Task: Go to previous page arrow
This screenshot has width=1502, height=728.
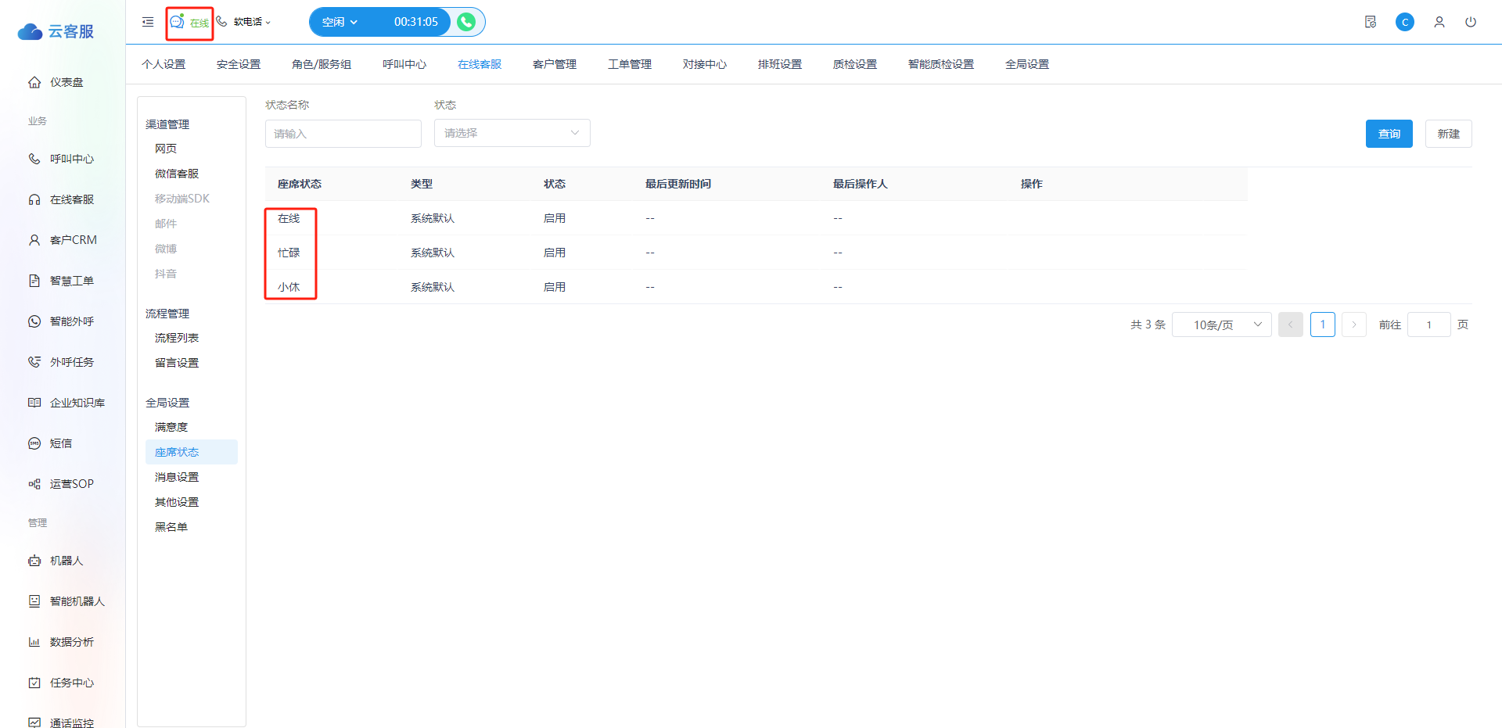Action: 1291,325
